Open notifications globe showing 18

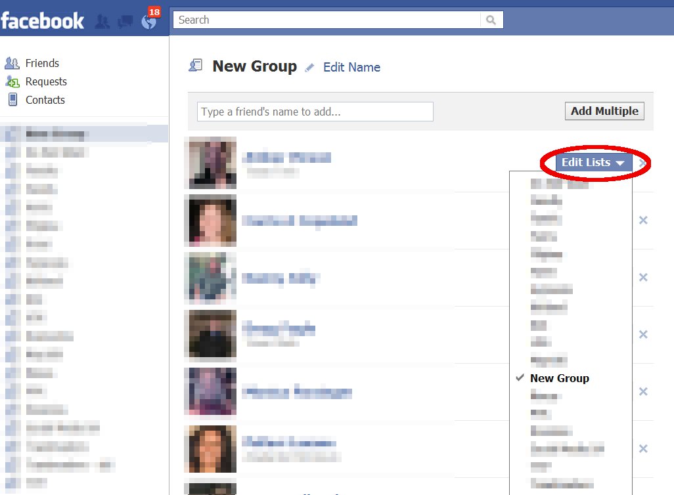click(x=149, y=21)
